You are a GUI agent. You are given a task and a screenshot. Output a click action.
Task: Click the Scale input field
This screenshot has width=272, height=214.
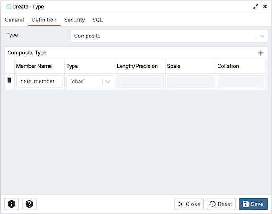[190, 81]
